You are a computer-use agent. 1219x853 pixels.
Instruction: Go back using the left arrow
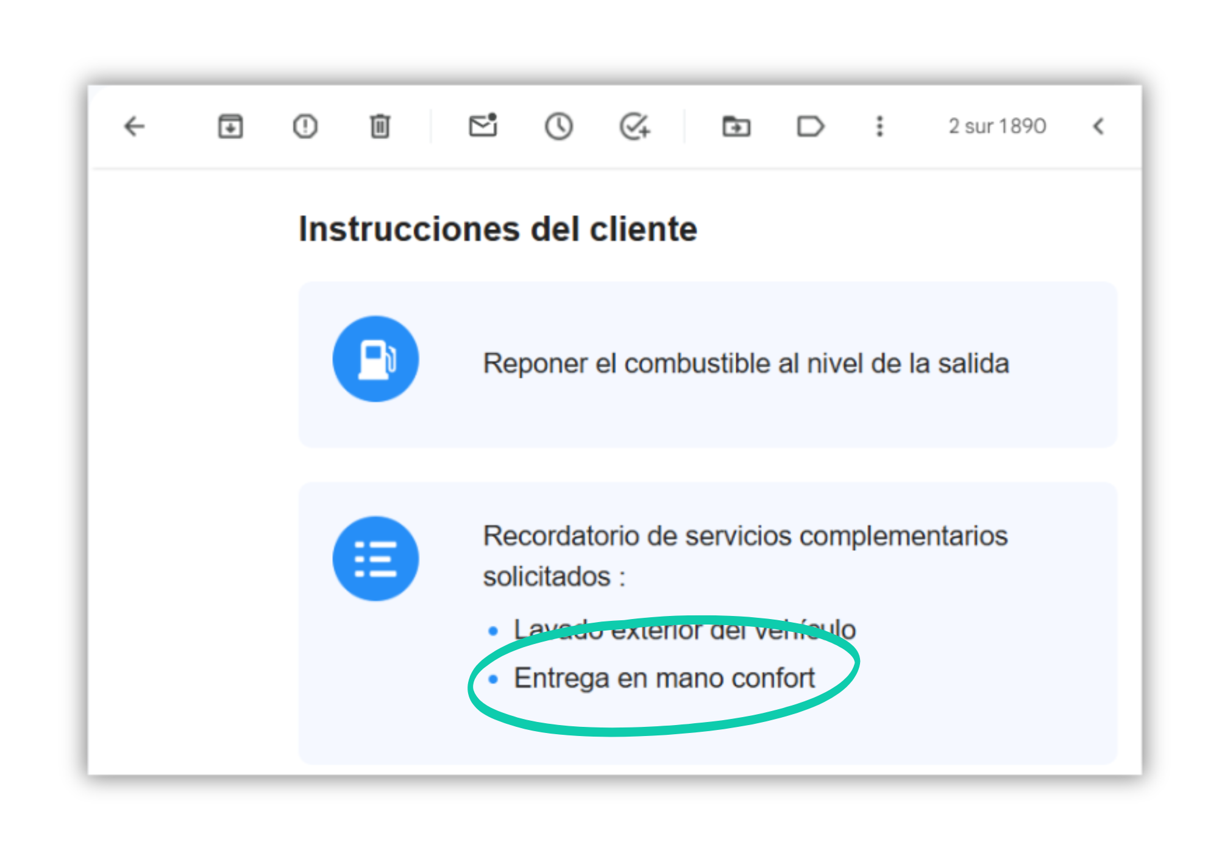click(134, 127)
